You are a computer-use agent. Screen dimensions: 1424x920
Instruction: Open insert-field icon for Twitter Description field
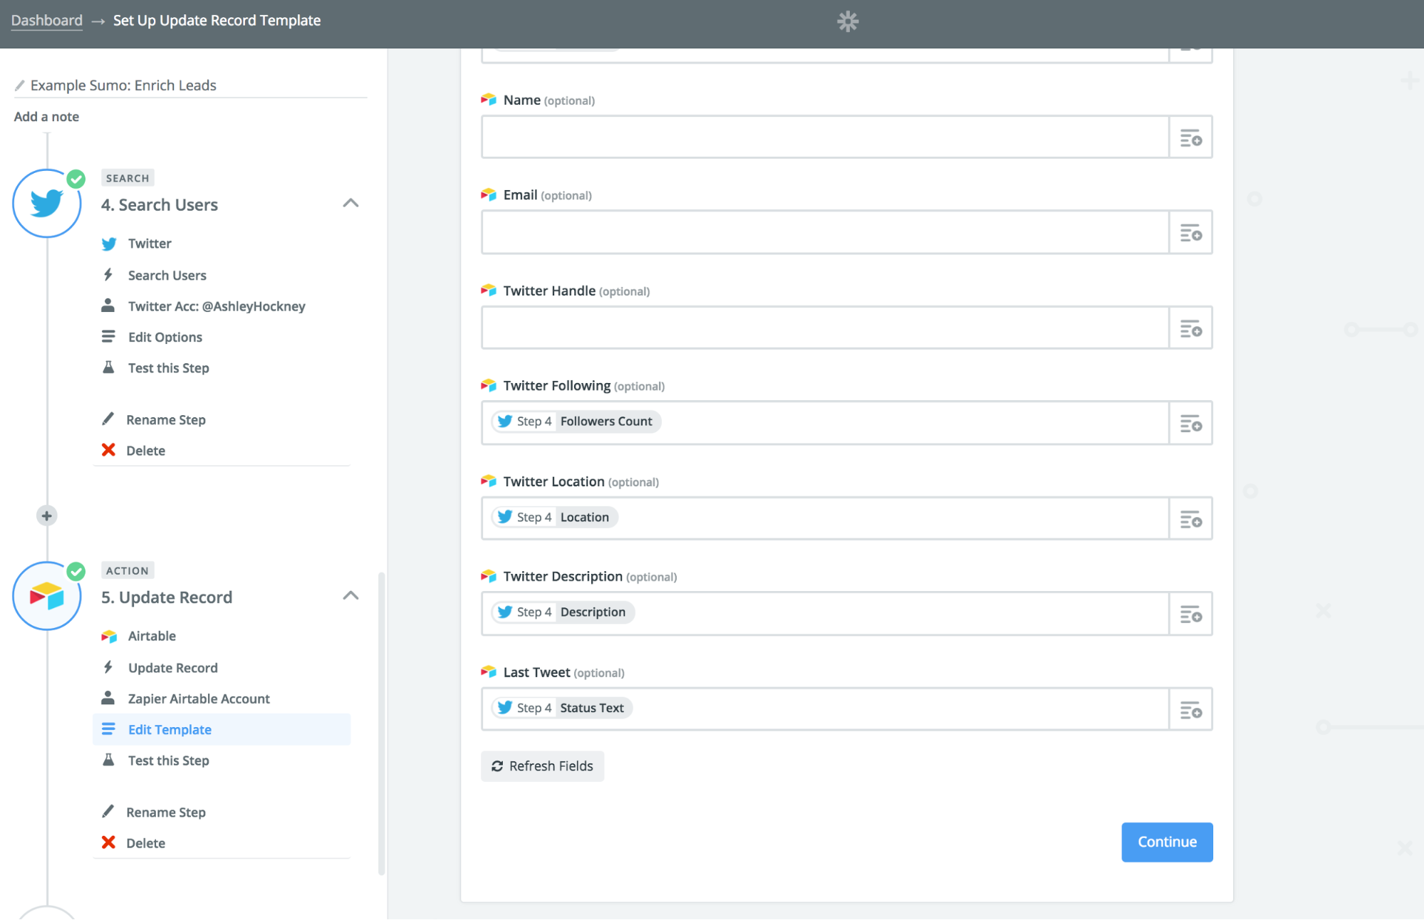coord(1190,614)
